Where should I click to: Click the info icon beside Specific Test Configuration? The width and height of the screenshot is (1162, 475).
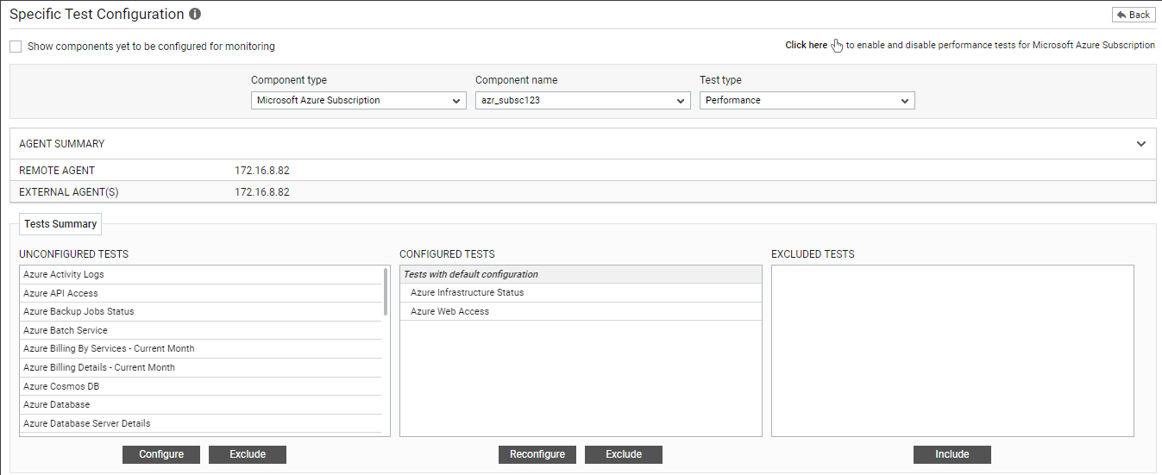[195, 15]
